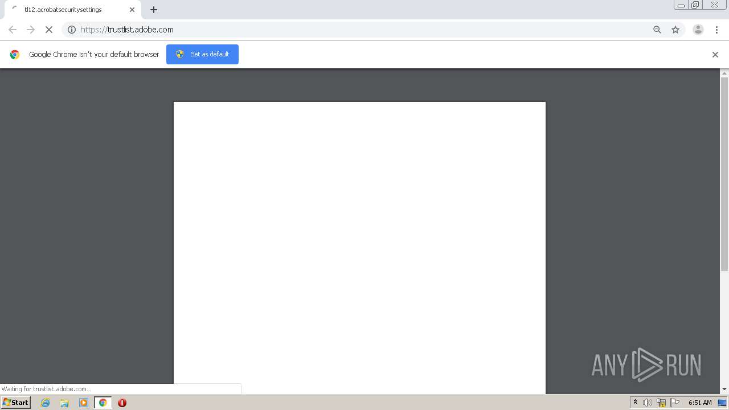Click the Show desktop button
729x410 pixels.
(x=723, y=403)
